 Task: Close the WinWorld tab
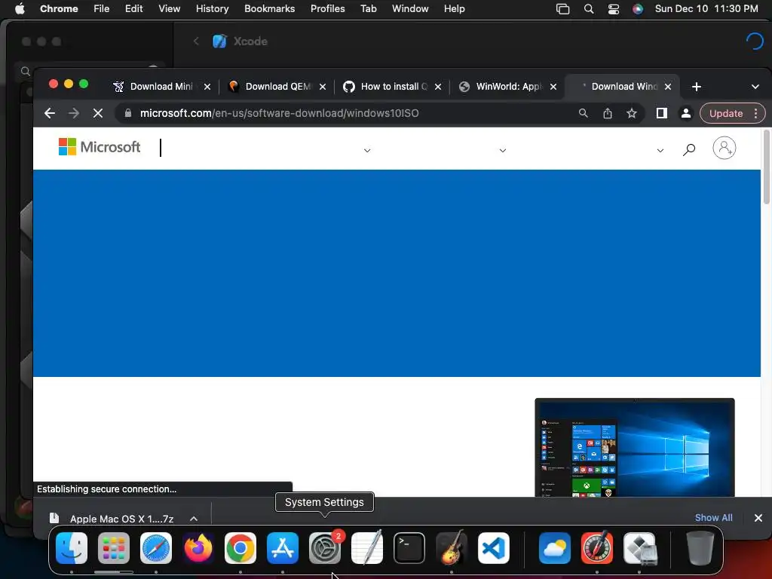tap(553, 87)
